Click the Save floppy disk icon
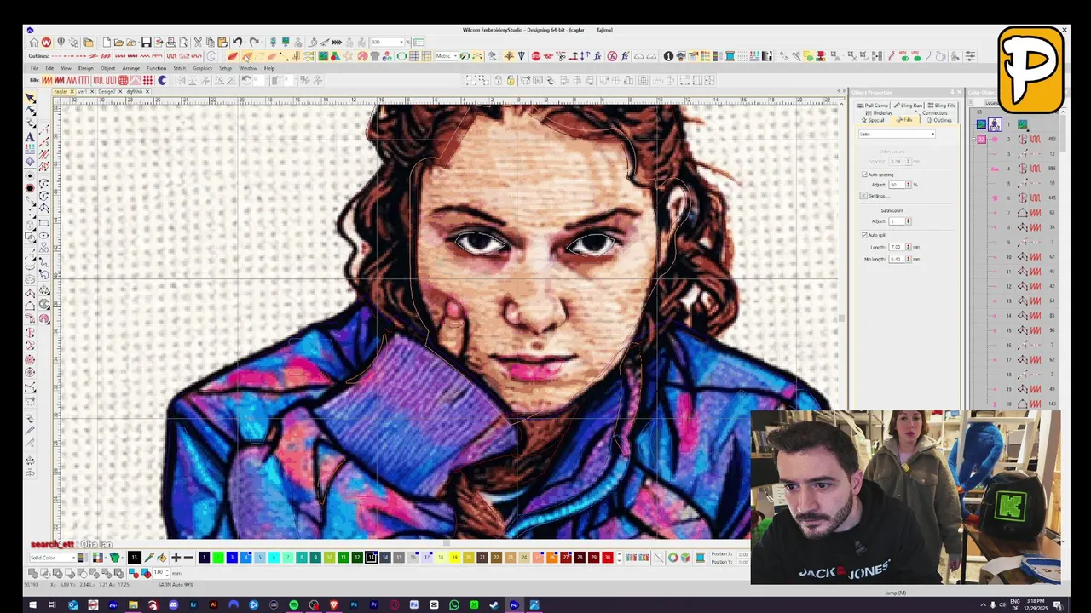The width and height of the screenshot is (1091, 613). coord(146,42)
